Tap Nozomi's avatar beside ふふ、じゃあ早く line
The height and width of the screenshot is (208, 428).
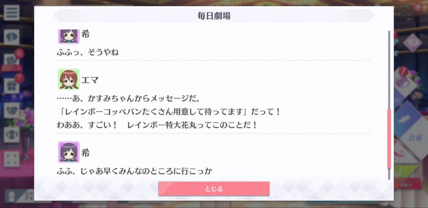pos(68,152)
